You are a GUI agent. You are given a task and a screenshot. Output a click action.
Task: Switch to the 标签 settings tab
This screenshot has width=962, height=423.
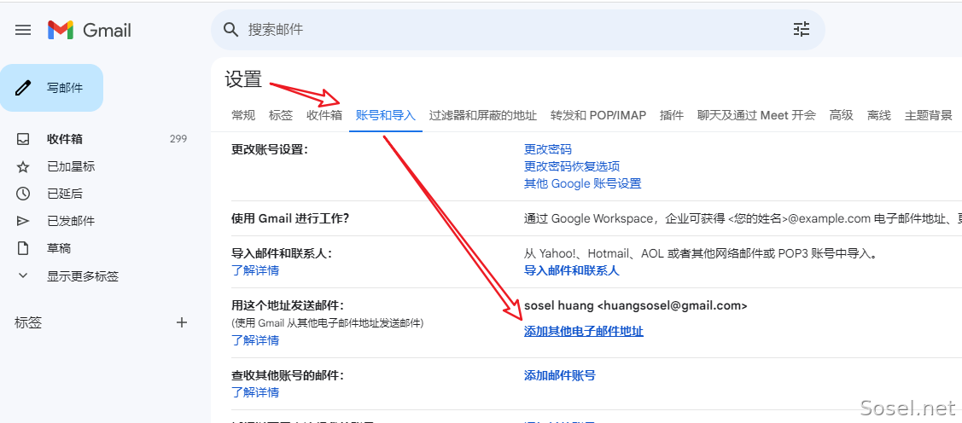pos(280,115)
